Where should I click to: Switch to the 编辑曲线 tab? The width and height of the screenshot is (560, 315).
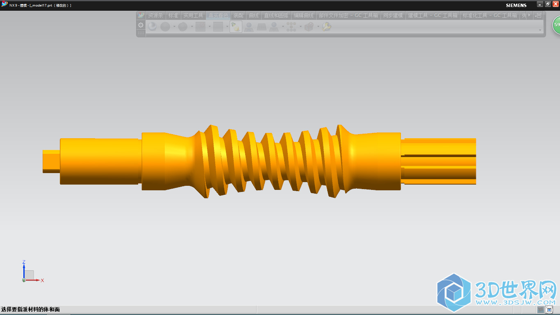(304, 15)
